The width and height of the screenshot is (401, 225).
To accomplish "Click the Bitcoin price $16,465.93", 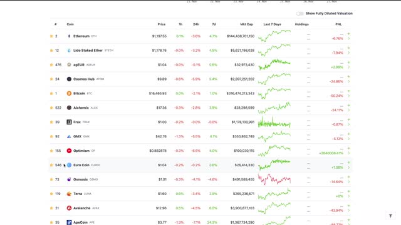I will (x=157, y=93).
